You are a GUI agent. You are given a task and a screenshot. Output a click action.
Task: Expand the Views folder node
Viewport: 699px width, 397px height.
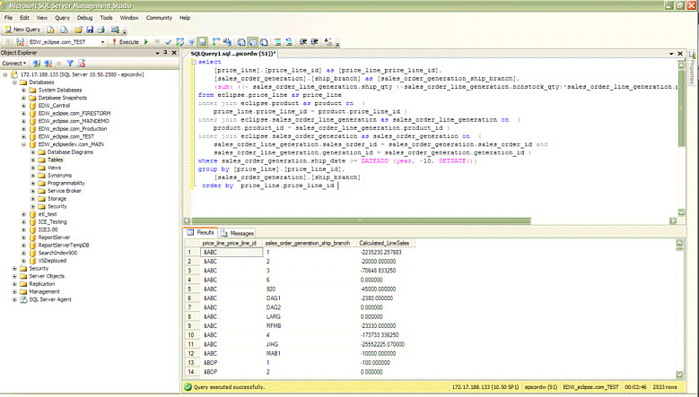pyautogui.click(x=32, y=168)
